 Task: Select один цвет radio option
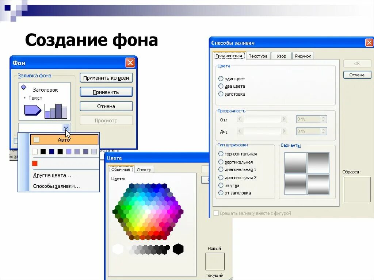[221, 78]
